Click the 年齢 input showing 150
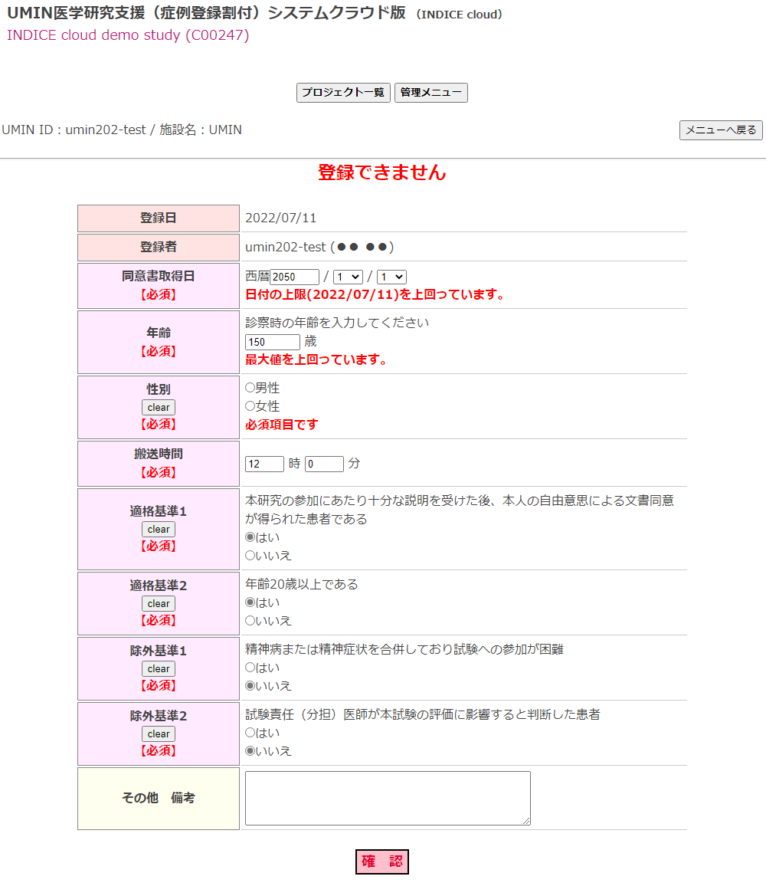This screenshot has height=896, width=766. (272, 343)
